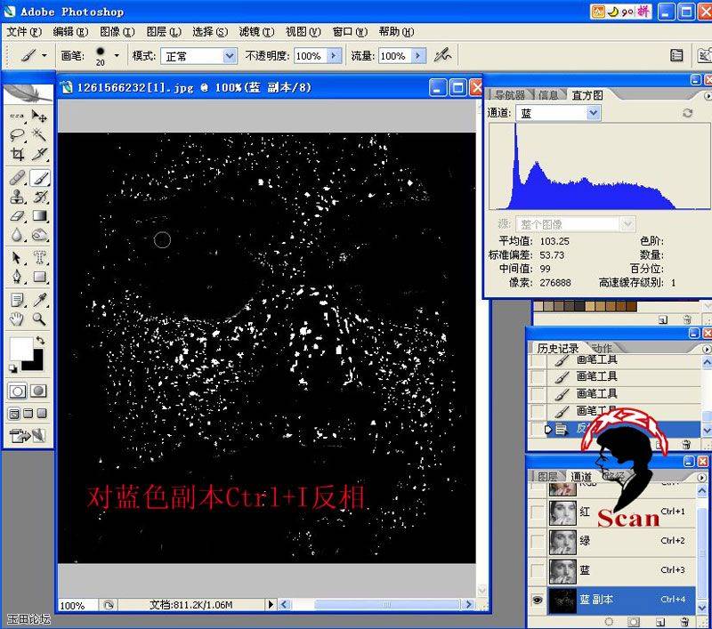Open the File Browser from options bar
This screenshot has width=712, height=629.
676,55
